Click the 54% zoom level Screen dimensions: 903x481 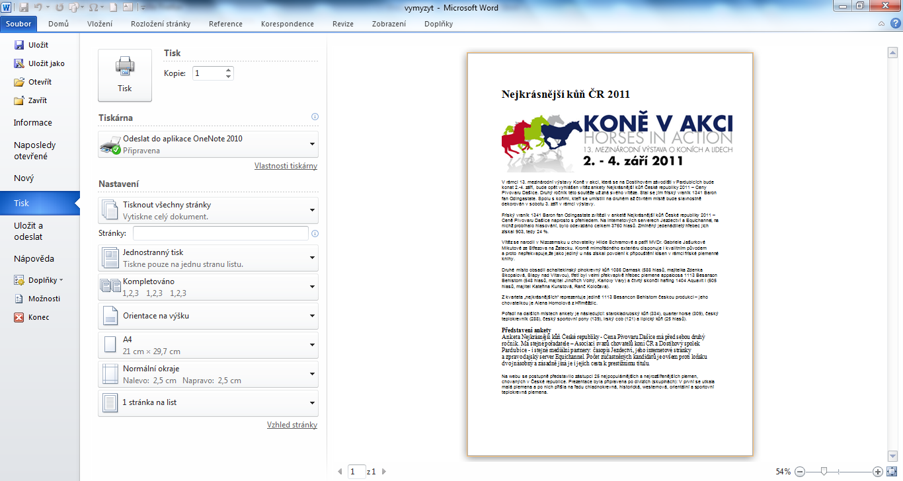783,472
